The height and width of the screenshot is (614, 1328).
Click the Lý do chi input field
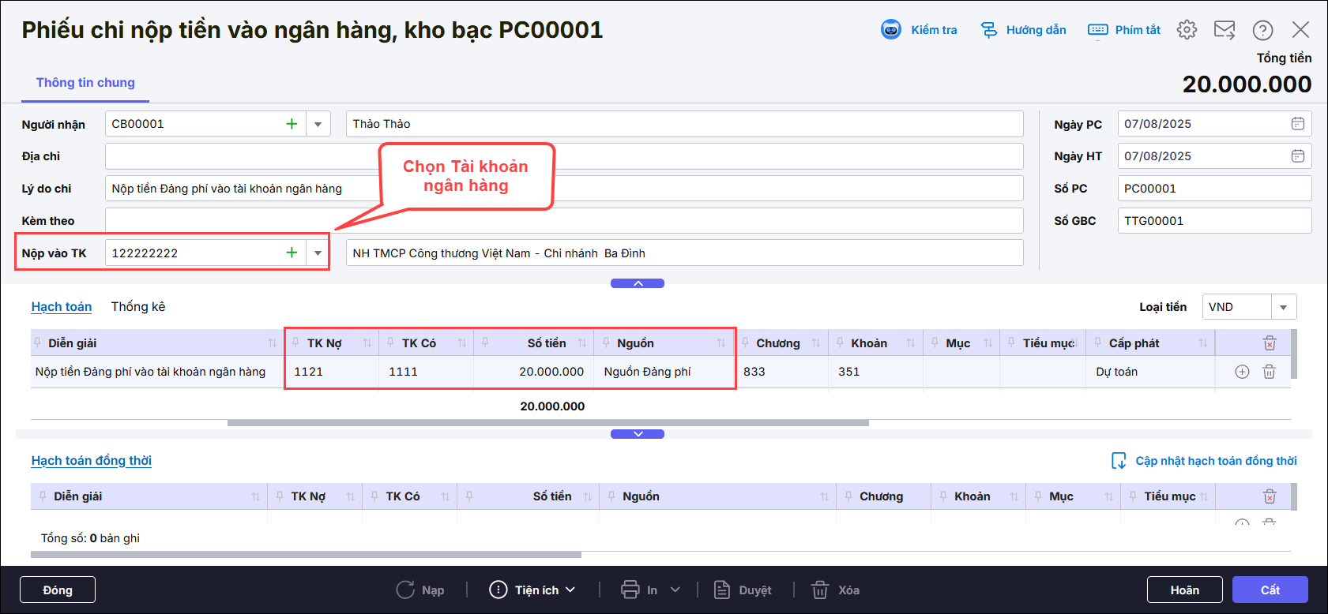coord(564,189)
